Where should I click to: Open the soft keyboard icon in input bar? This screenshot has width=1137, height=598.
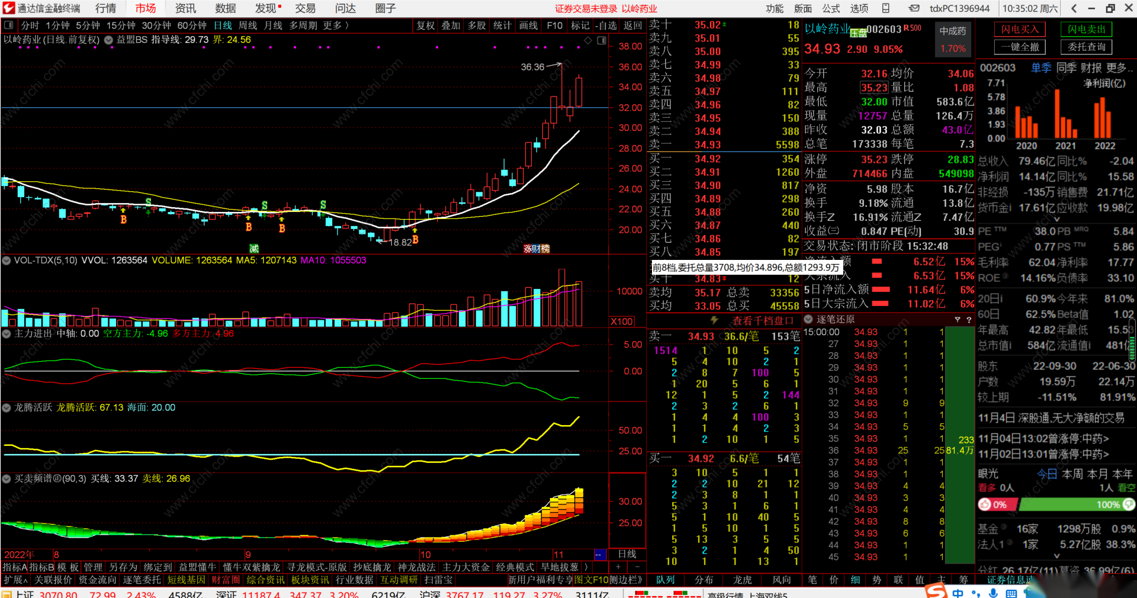1011,593
